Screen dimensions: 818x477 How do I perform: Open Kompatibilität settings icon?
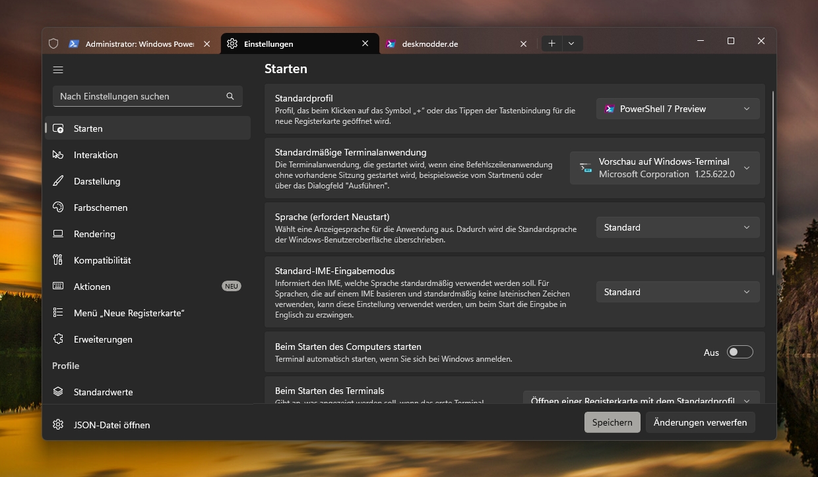point(58,260)
